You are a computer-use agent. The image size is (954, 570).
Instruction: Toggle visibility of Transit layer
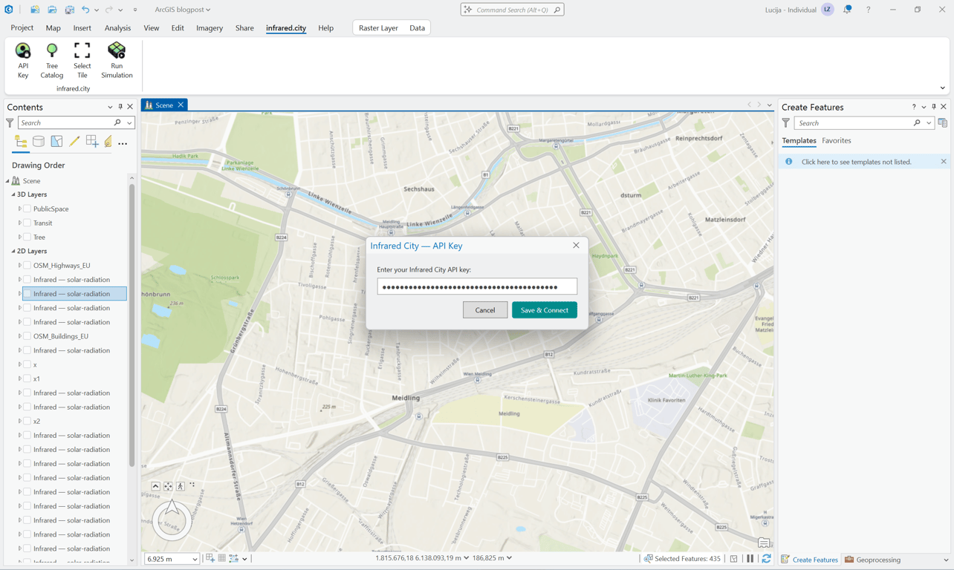[27, 223]
